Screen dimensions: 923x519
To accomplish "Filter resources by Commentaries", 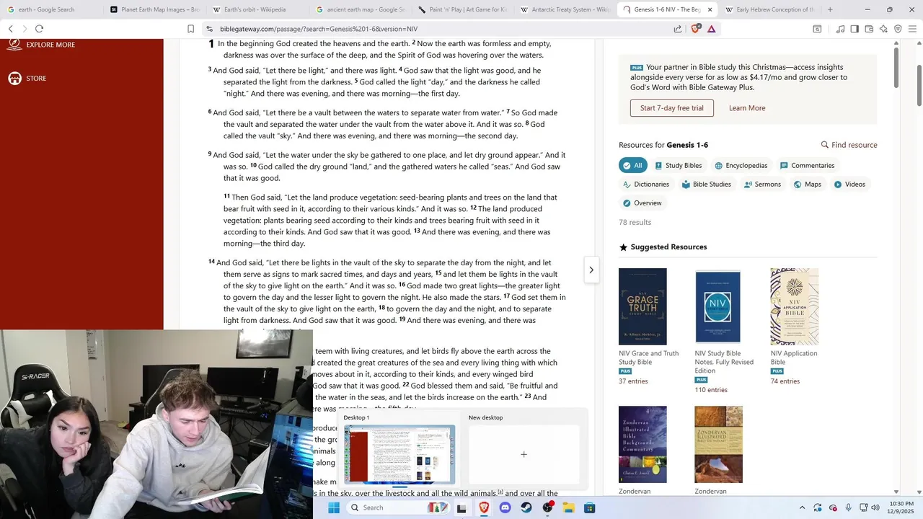I will (807, 166).
